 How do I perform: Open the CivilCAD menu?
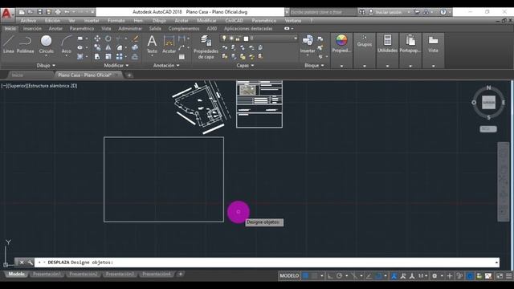(234, 20)
